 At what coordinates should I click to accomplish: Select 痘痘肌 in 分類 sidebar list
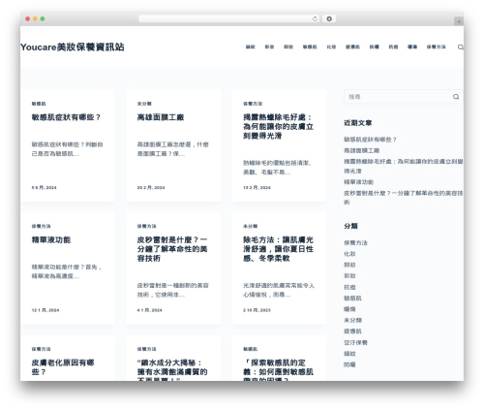click(x=352, y=331)
